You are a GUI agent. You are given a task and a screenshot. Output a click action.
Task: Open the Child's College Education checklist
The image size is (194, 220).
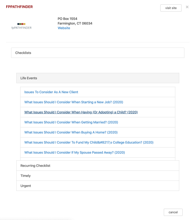click(x=89, y=143)
